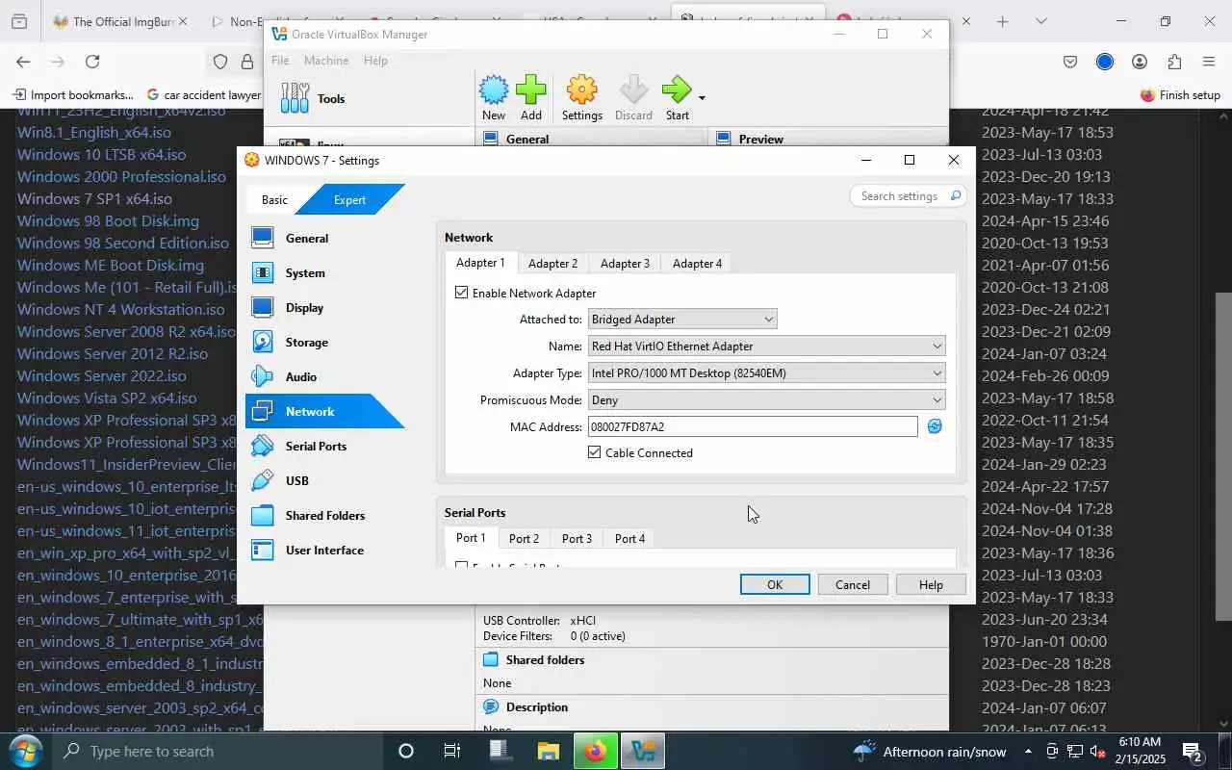1232x770 pixels.
Task: Open VirtualBox from the taskbar
Action: (x=644, y=751)
